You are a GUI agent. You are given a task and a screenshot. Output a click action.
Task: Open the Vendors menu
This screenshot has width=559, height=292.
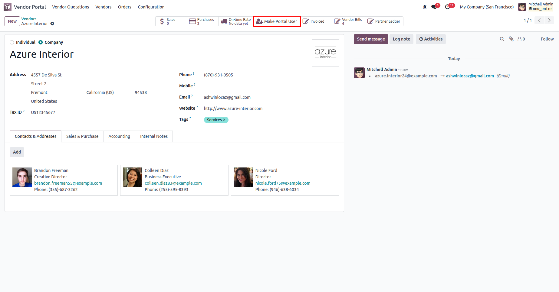(104, 7)
